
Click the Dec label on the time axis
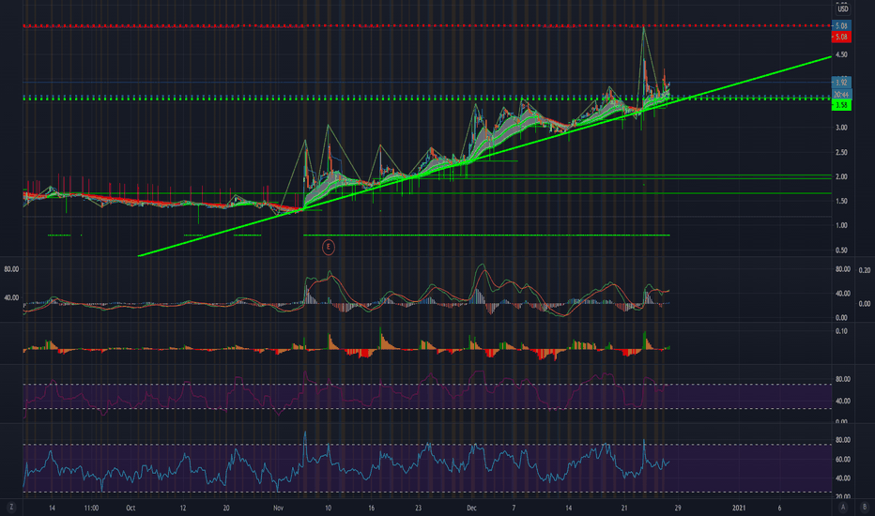click(x=471, y=508)
